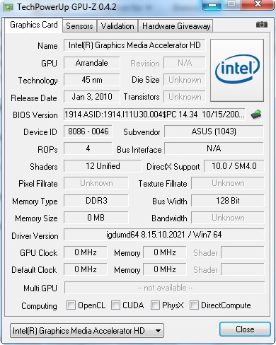Click the BIOS save chip icon

tap(256, 115)
